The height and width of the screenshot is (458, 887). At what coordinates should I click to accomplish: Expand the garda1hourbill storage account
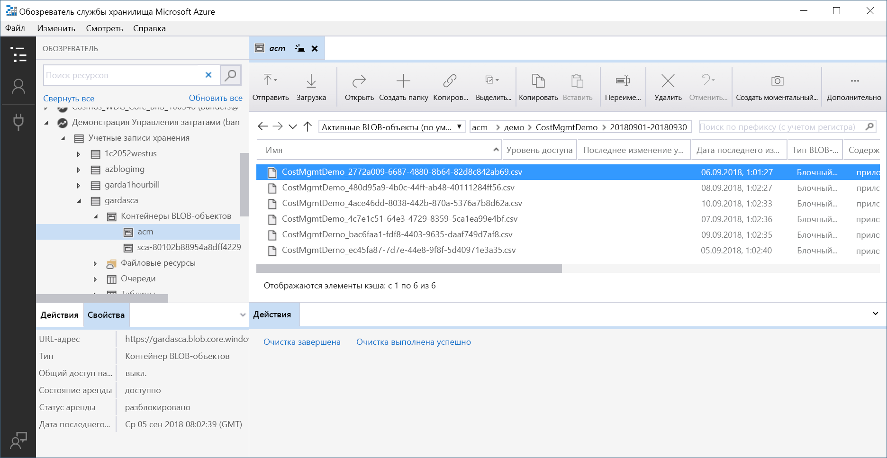[x=79, y=185]
